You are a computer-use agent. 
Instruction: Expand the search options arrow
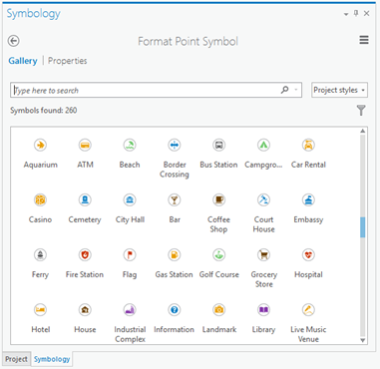pos(296,90)
